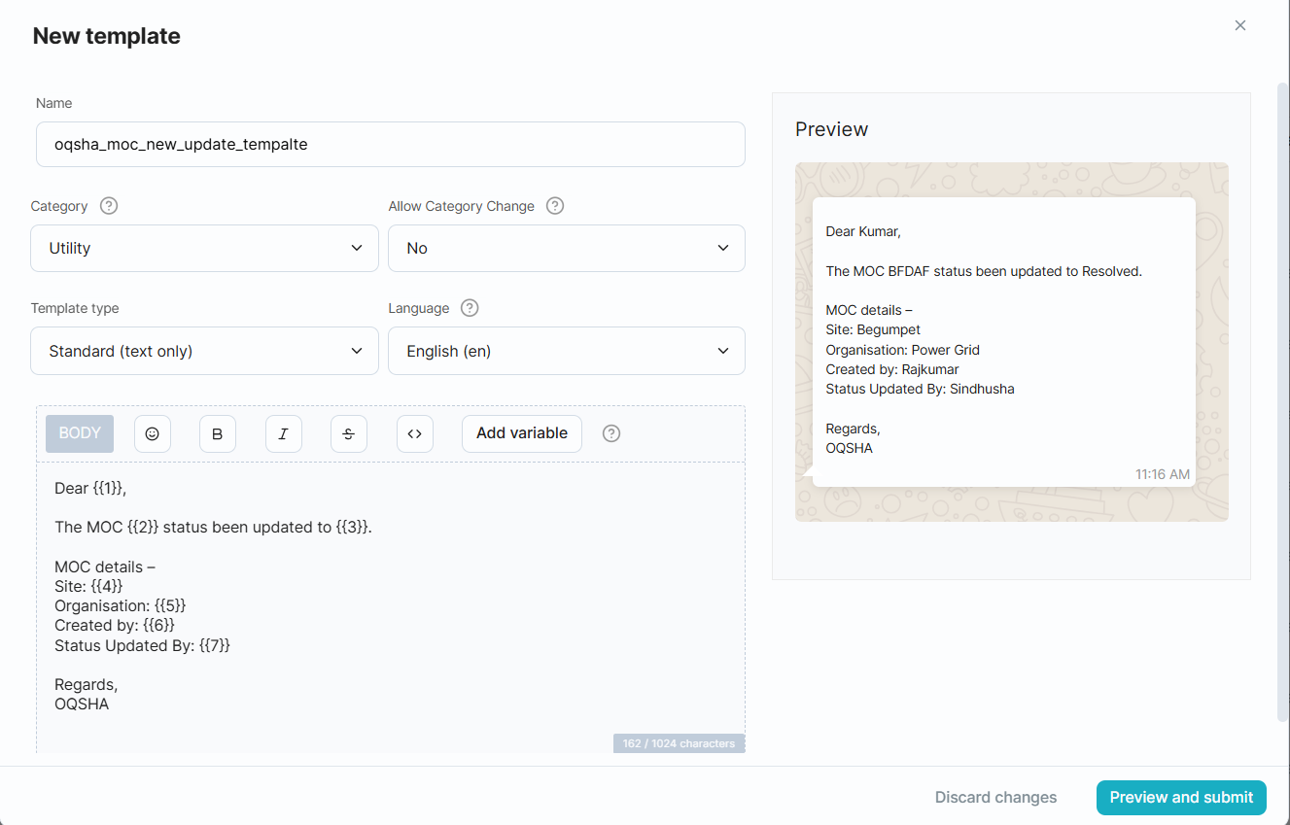Discard changes to the template
The height and width of the screenshot is (825, 1290).
(x=995, y=798)
